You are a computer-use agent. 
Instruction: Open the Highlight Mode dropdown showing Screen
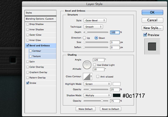pos(97,84)
